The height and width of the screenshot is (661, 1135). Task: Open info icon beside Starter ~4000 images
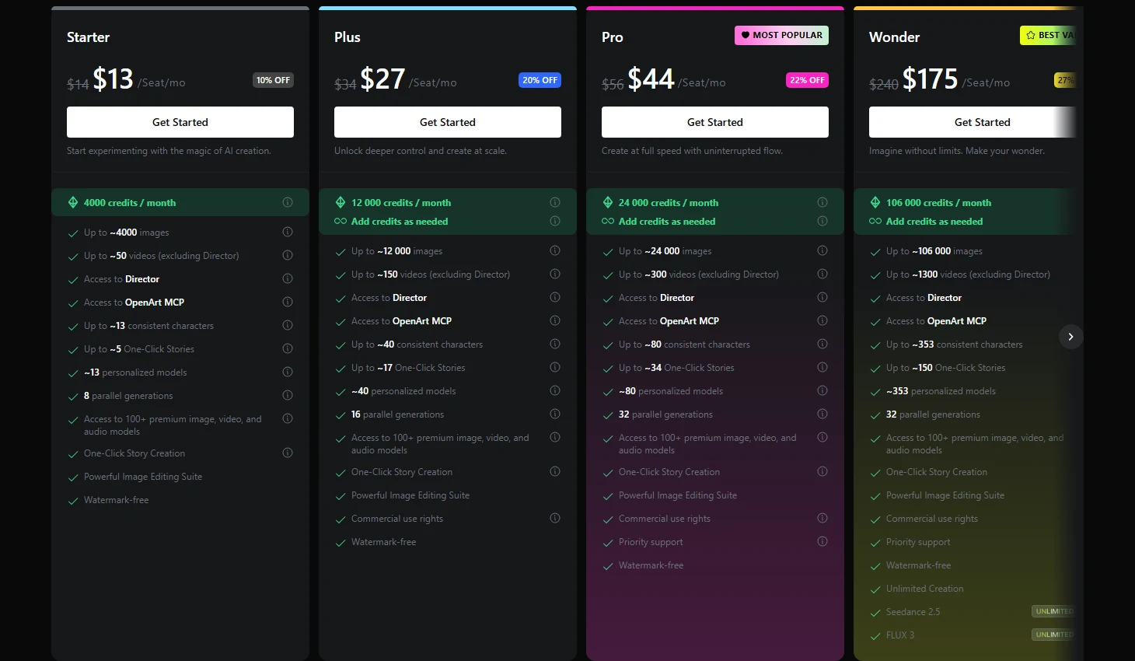click(x=288, y=232)
